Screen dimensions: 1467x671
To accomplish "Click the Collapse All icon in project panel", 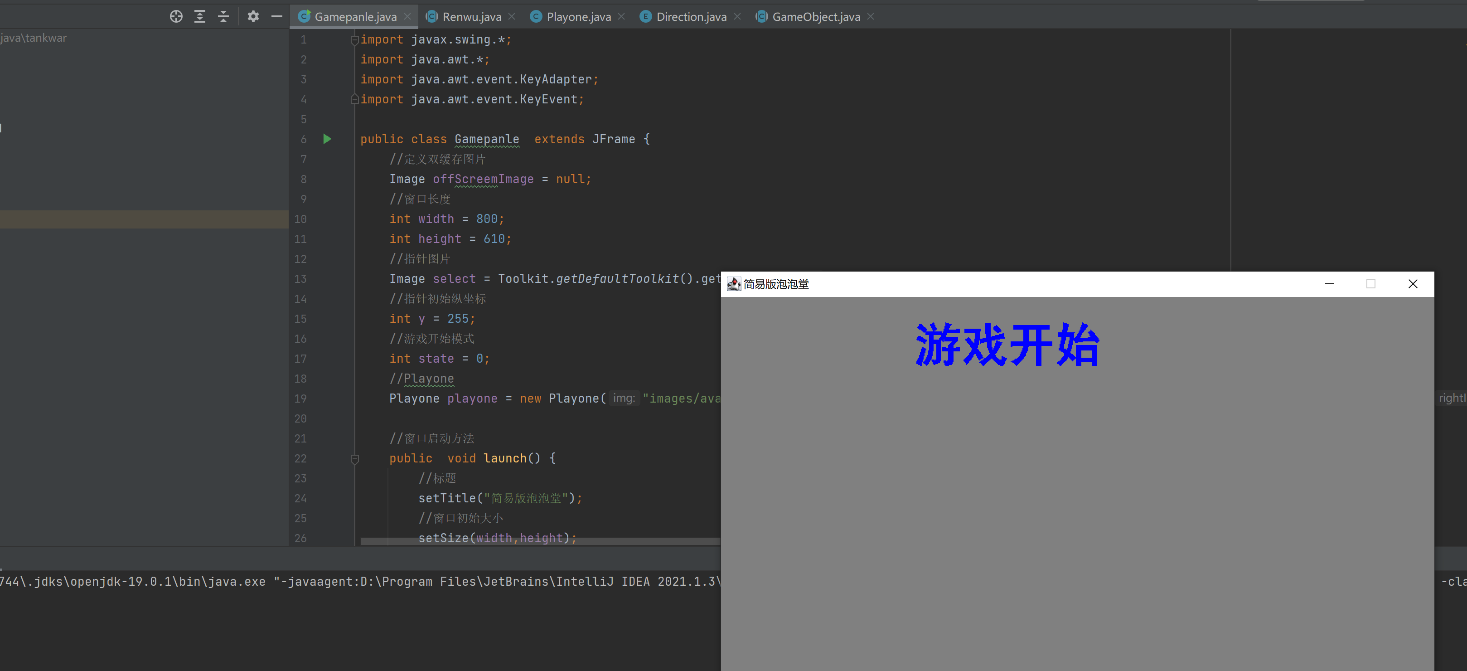I will [223, 16].
